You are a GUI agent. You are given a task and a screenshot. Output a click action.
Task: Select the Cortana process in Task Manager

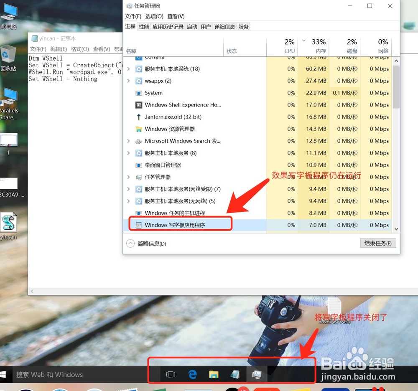[x=167, y=57]
